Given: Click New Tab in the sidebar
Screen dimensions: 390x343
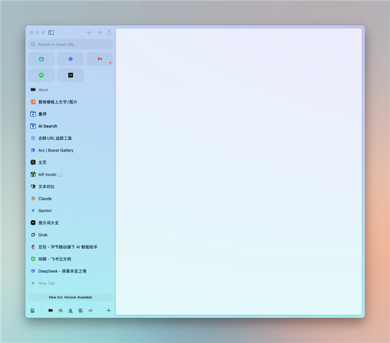Looking at the screenshot, I should click(x=46, y=283).
